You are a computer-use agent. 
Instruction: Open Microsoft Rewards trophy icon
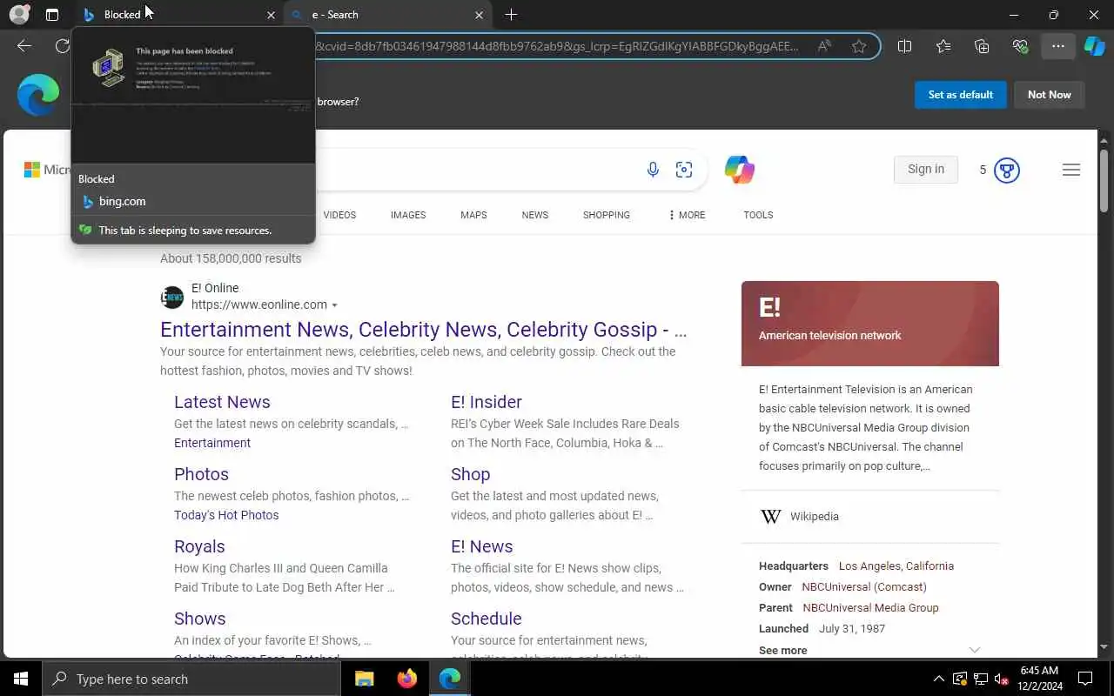click(x=1006, y=170)
